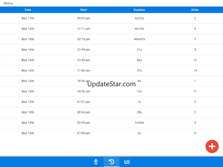
Task: Select the 09:34 pm session start
Action: (83, 112)
